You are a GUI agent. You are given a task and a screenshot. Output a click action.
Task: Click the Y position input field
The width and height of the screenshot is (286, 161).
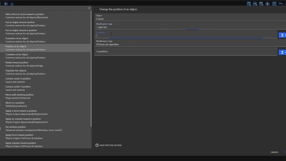(x=186, y=52)
